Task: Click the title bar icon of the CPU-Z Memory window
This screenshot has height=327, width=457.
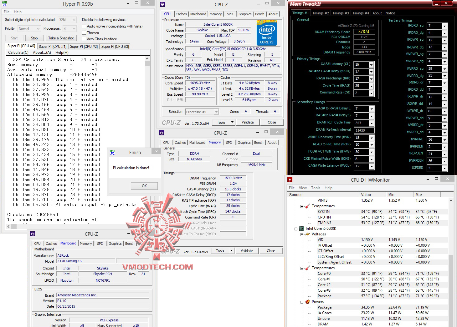Action: [162, 133]
